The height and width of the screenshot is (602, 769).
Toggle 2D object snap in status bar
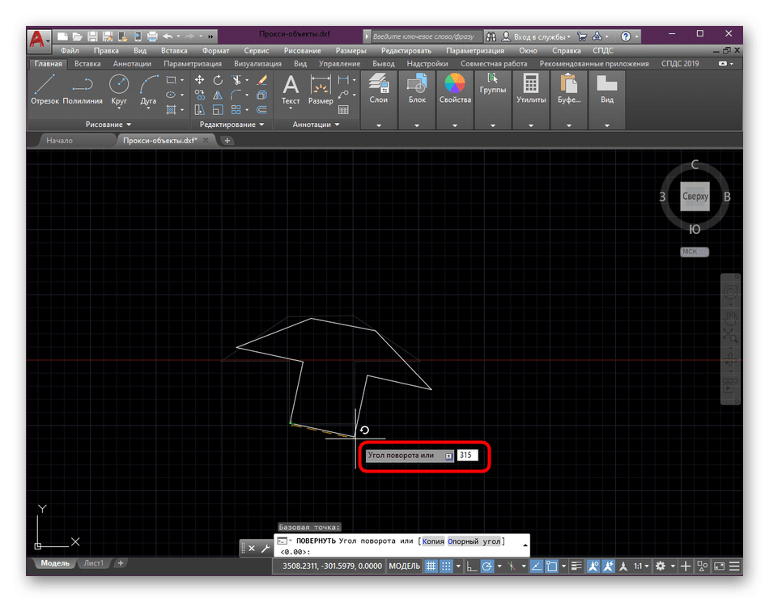click(x=552, y=566)
